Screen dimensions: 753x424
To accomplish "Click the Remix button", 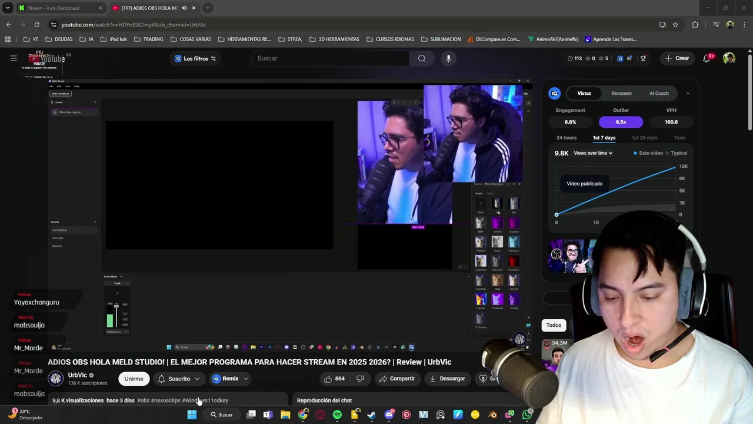I will [226, 379].
